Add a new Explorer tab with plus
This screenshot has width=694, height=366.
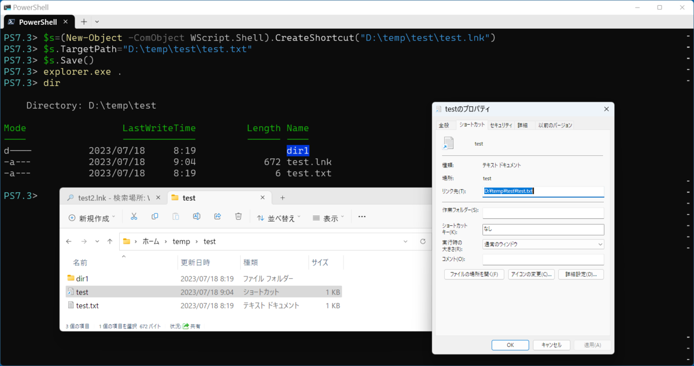click(283, 197)
